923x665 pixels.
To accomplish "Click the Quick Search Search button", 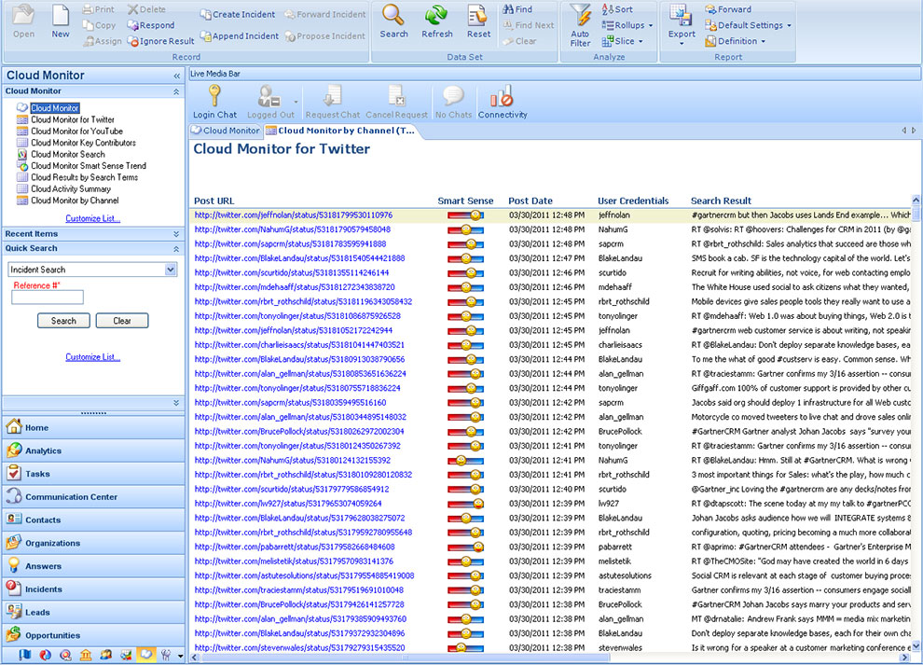I will (63, 321).
